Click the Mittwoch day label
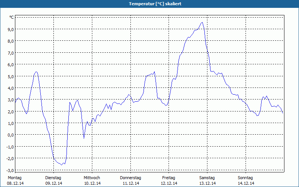This screenshot has width=299, height=187. click(x=92, y=178)
